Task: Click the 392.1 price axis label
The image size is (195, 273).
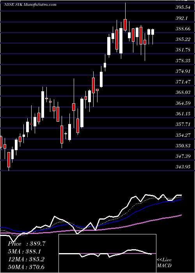Action: [x=182, y=18]
